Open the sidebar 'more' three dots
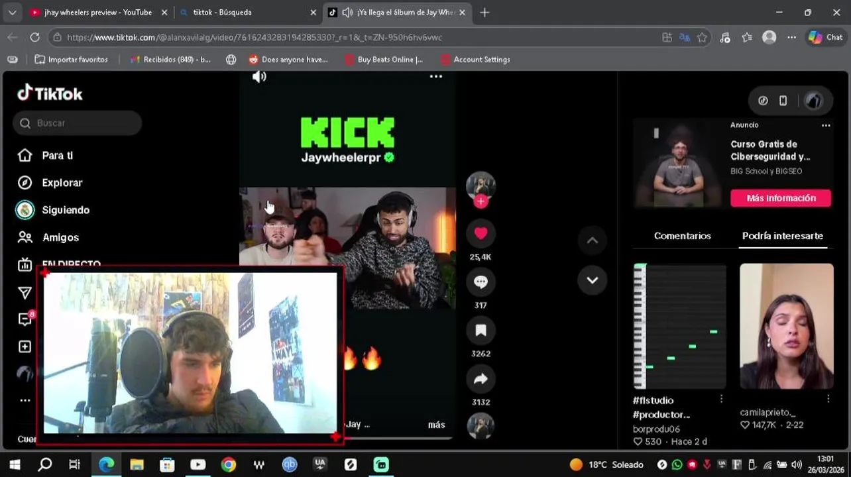Viewport: 851px width, 477px height. [25, 400]
